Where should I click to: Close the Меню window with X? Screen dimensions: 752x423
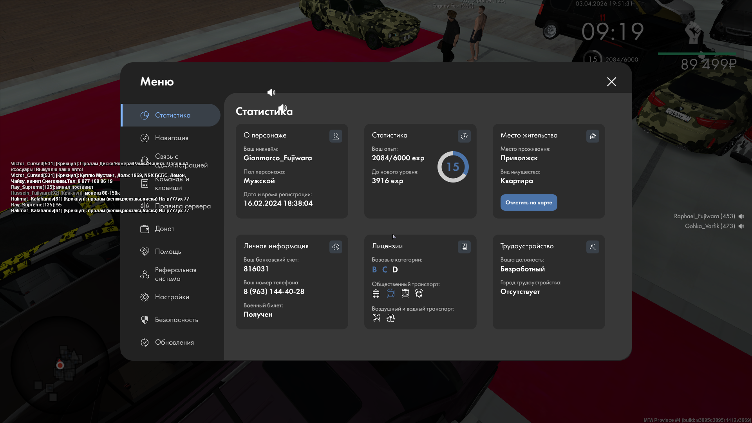click(611, 82)
